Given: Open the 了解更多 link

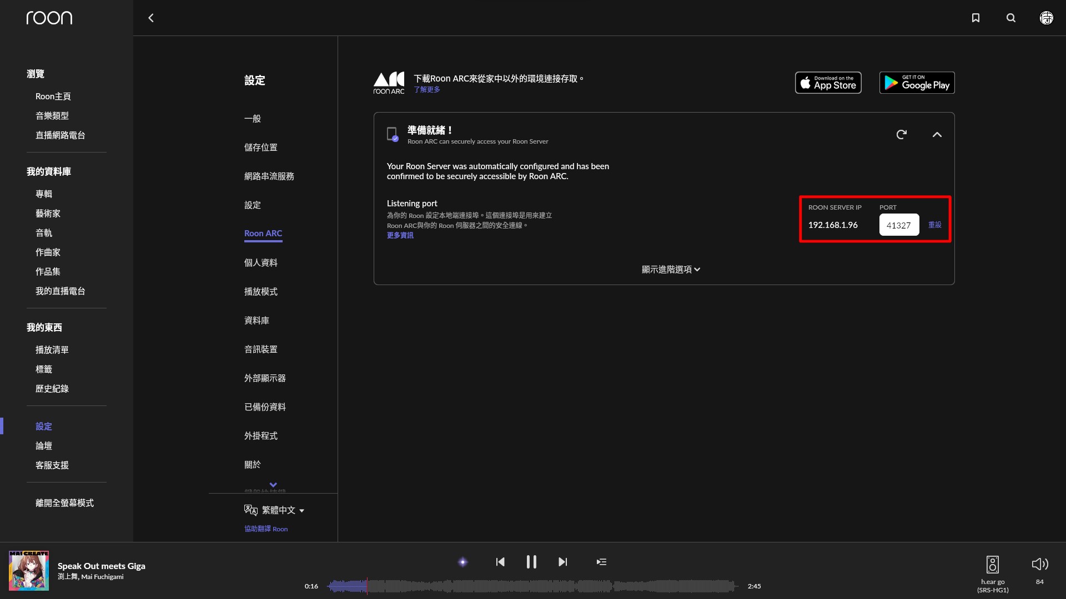Looking at the screenshot, I should (426, 89).
